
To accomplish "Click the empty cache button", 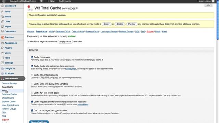I will coord(65,42).
